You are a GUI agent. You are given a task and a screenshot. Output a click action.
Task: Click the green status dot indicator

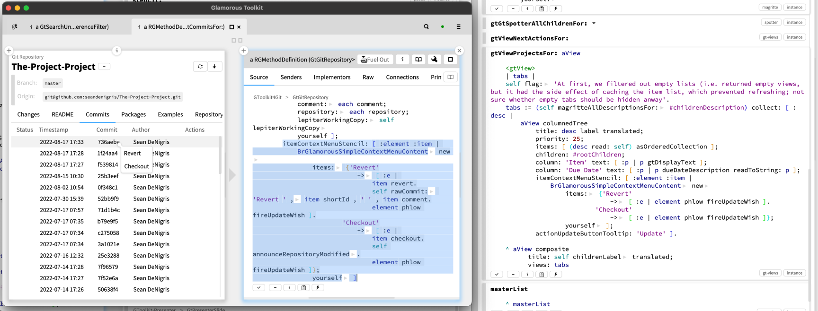click(x=443, y=27)
